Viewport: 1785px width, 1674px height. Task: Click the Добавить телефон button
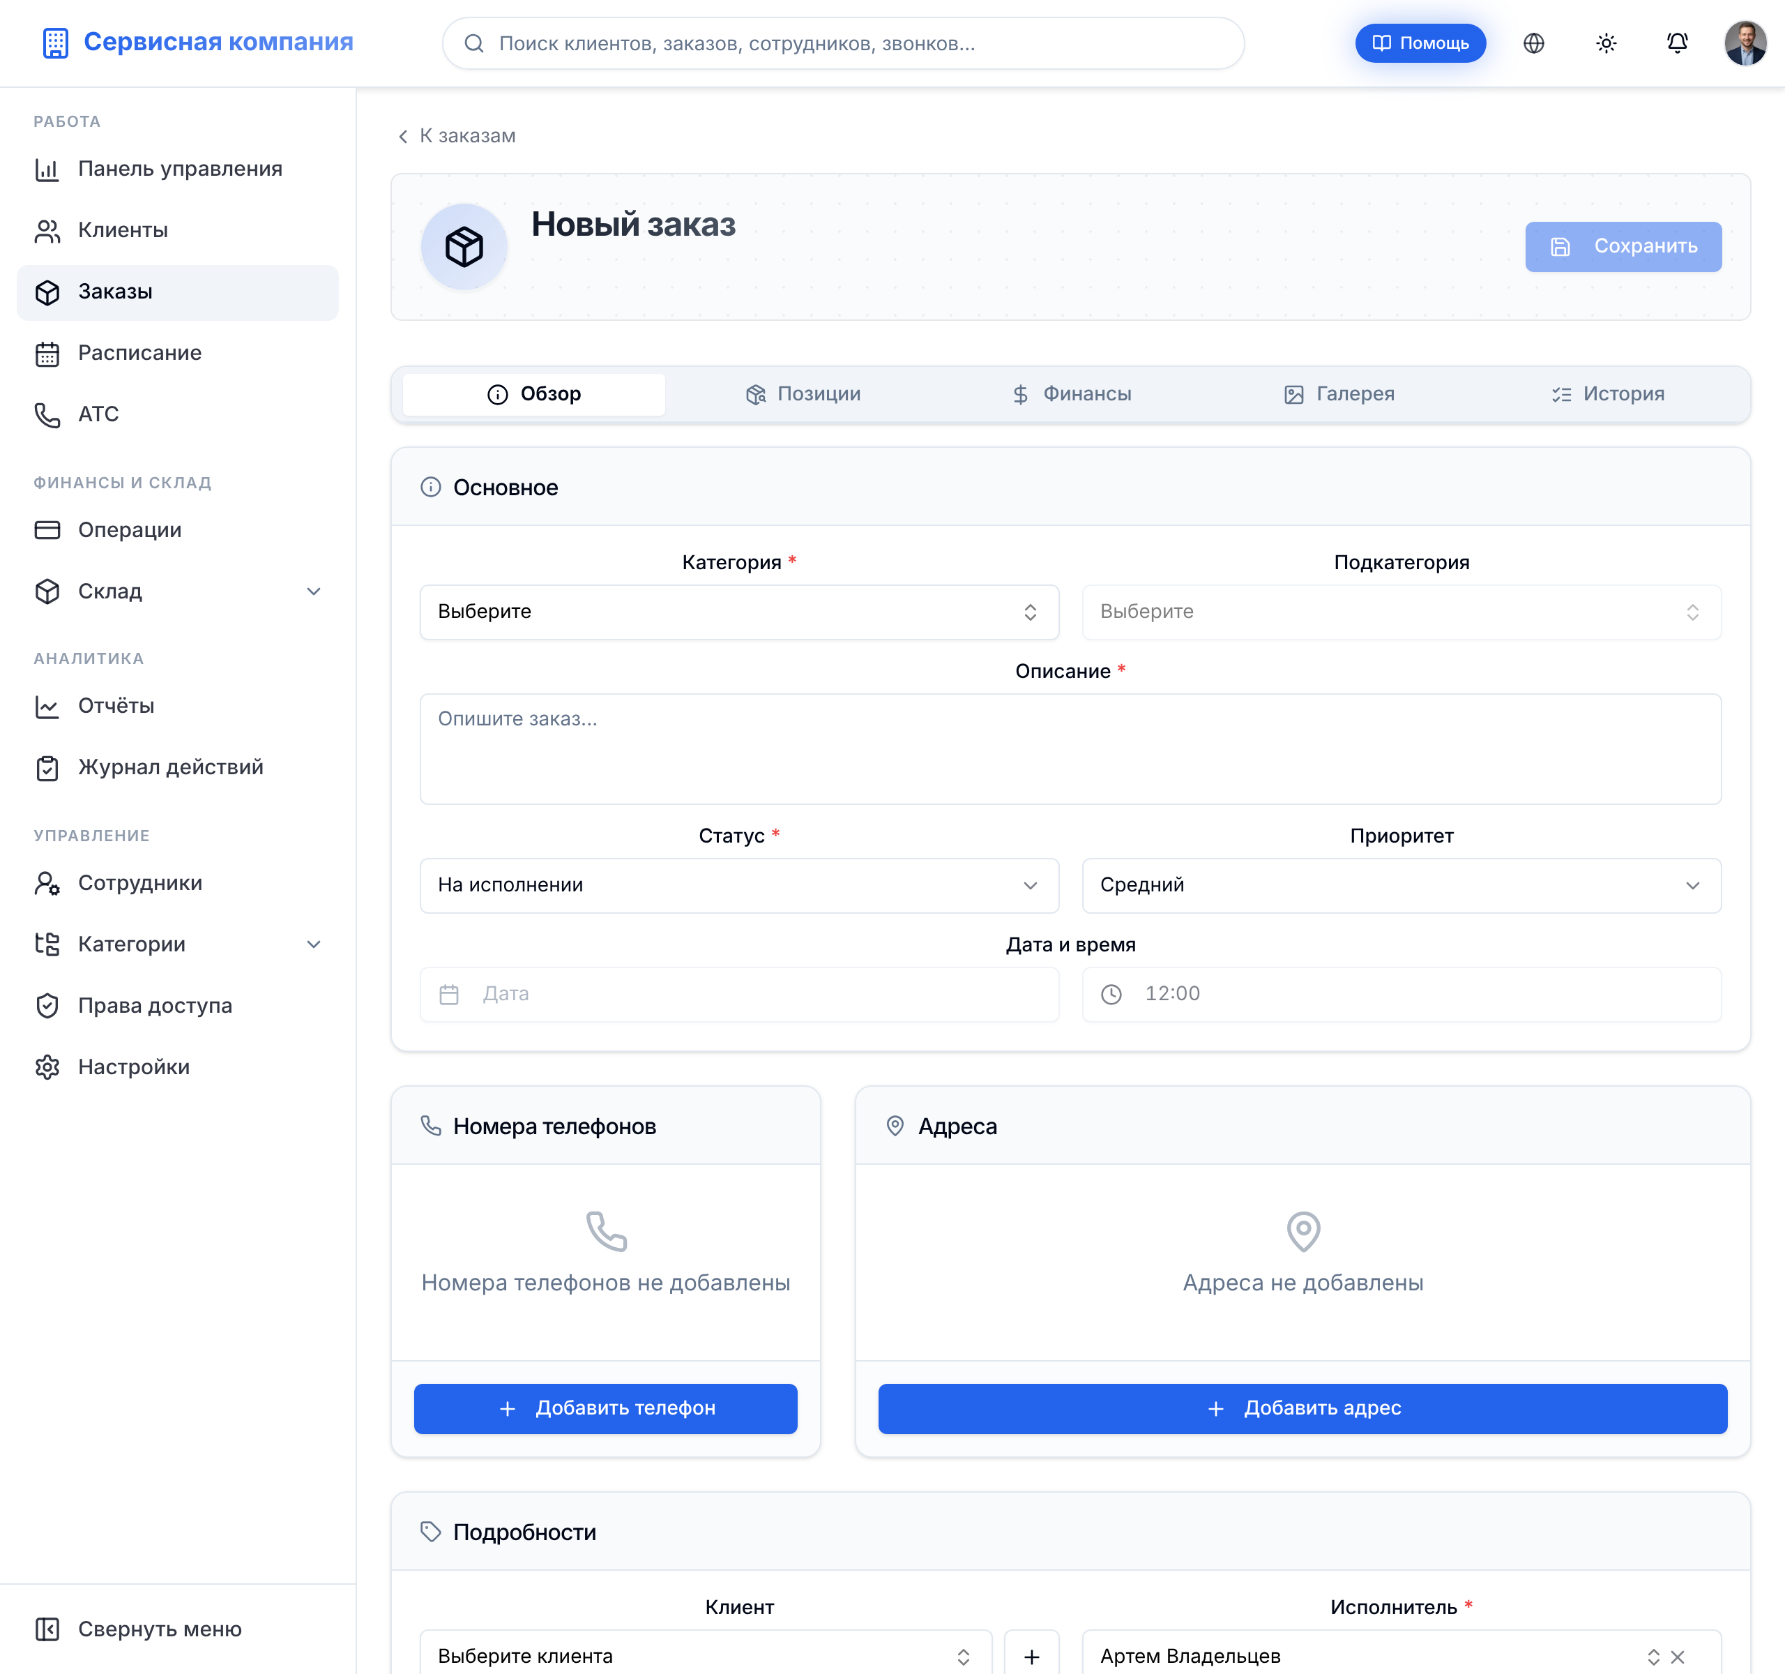pos(605,1408)
